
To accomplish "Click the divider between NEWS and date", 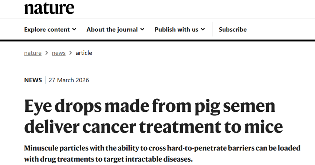I will click(x=45, y=80).
